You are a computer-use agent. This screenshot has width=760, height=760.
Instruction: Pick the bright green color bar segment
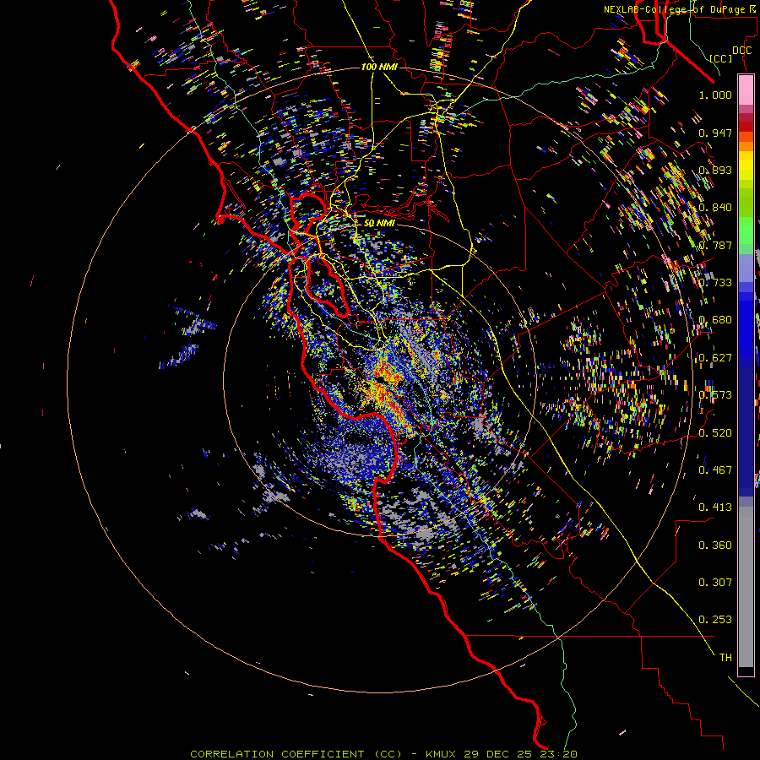[746, 231]
